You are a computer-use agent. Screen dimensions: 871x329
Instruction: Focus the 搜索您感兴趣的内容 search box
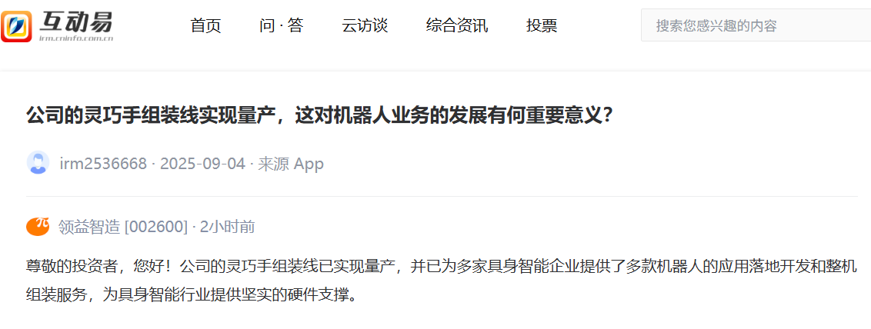[x=756, y=25]
